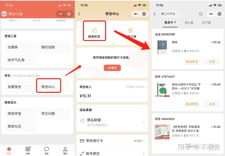Open the 拼手气礼券 tool
The width and height of the screenshot is (225, 156).
20,60
